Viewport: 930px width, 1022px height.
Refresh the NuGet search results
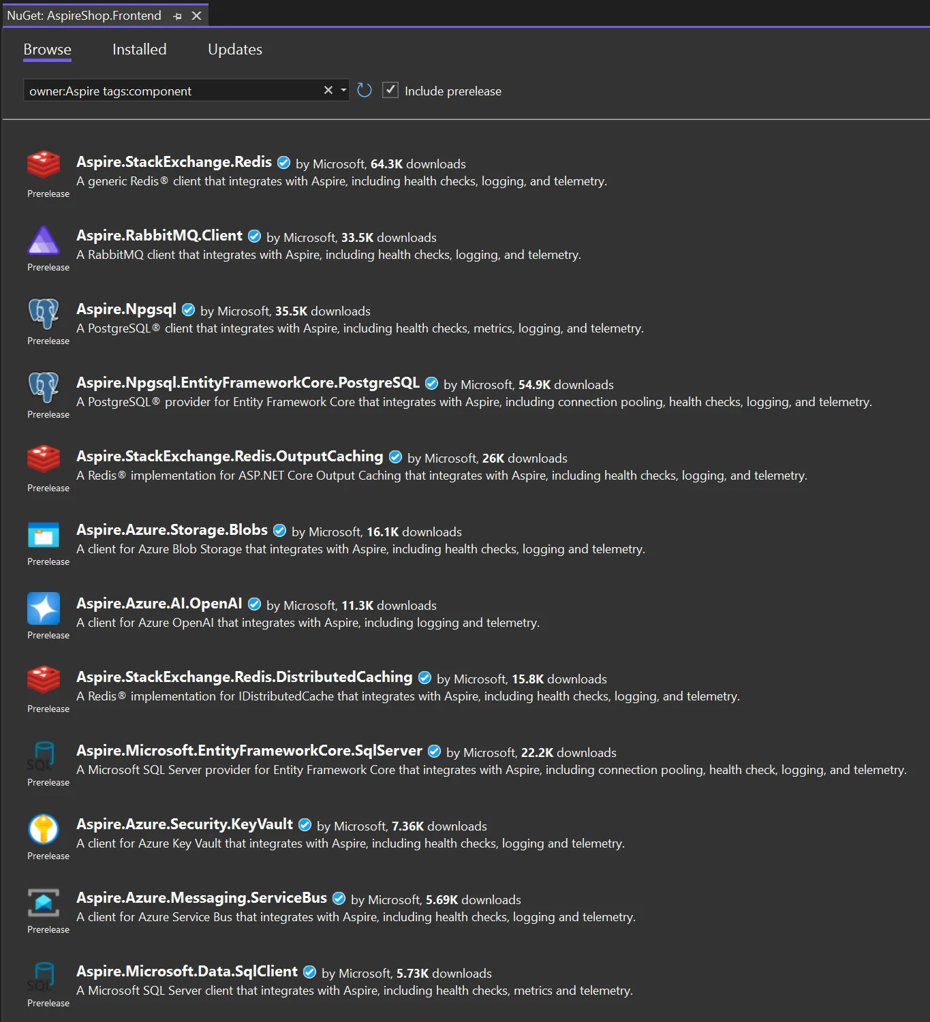365,90
